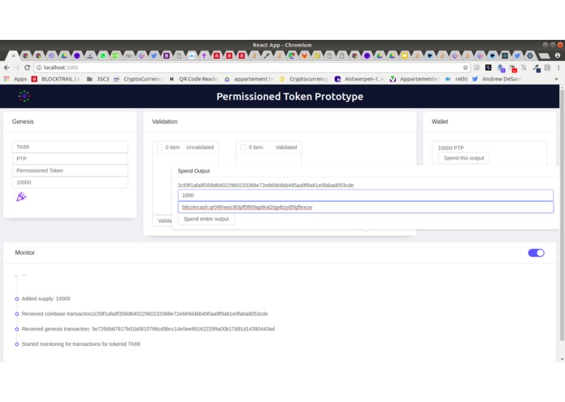Screen dimensions: 565x402
Task: Go back using browser back arrow
Action: pos(7,68)
